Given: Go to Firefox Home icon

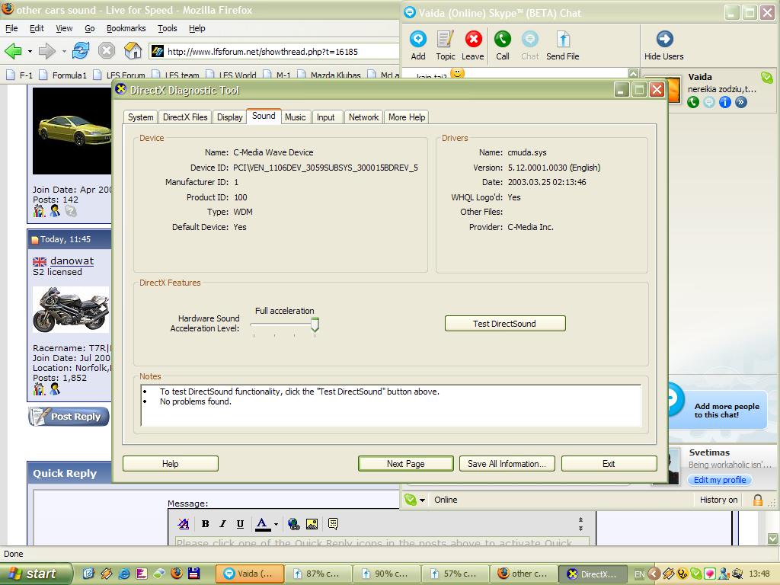Looking at the screenshot, I should click(133, 51).
